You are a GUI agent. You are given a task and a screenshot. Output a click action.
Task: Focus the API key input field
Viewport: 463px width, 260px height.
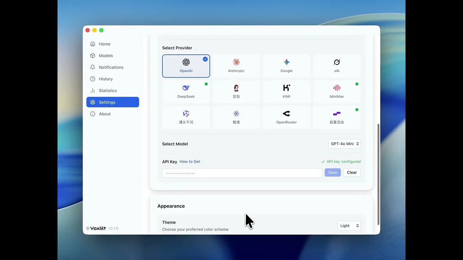[242, 173]
